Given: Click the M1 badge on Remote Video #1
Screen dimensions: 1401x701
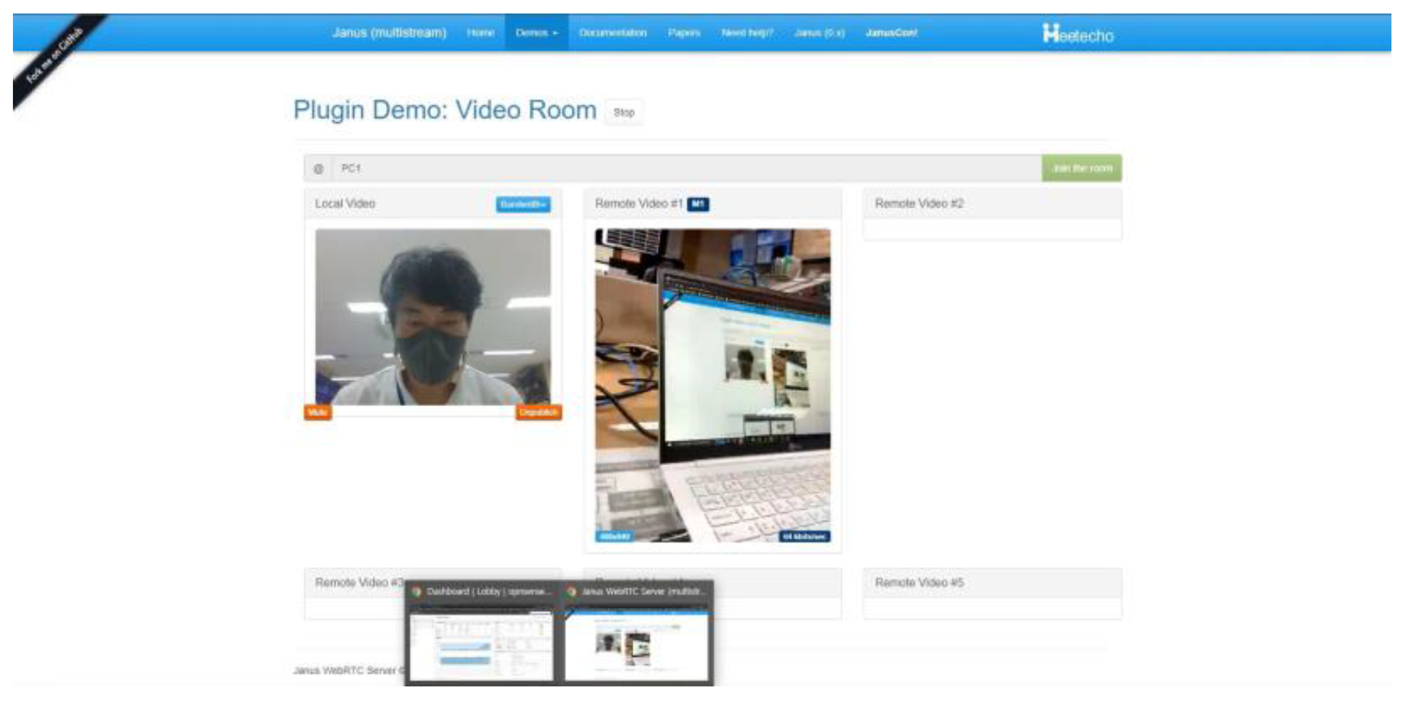Looking at the screenshot, I should tap(698, 204).
